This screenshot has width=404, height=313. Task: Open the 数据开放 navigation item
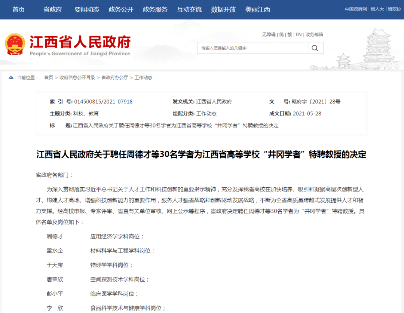[223, 9]
